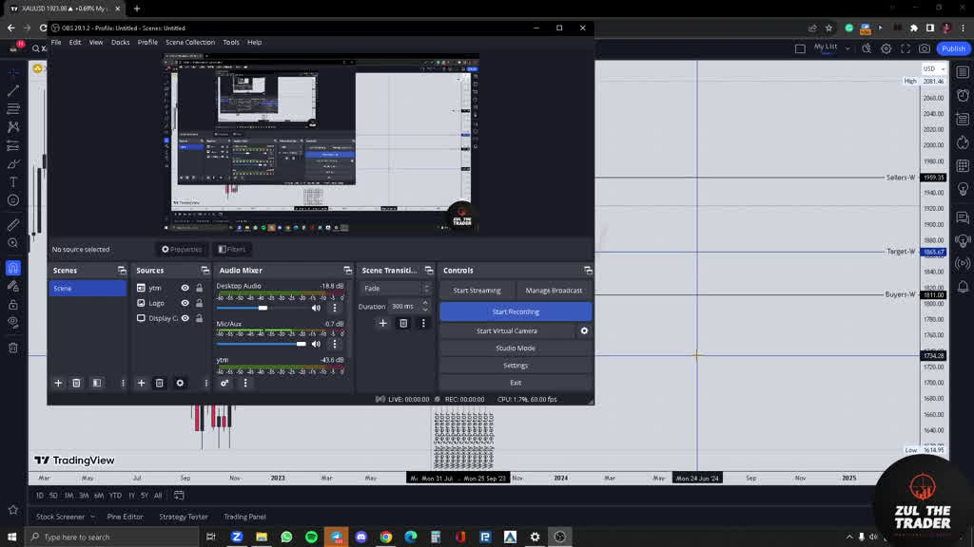The height and width of the screenshot is (547, 974).
Task: Remove the selected scene with trash icon
Action: pyautogui.click(x=76, y=383)
